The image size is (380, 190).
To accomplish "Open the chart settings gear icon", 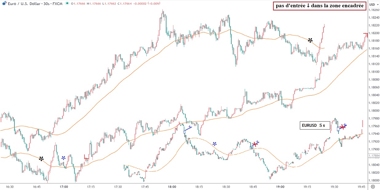I will (373, 186).
